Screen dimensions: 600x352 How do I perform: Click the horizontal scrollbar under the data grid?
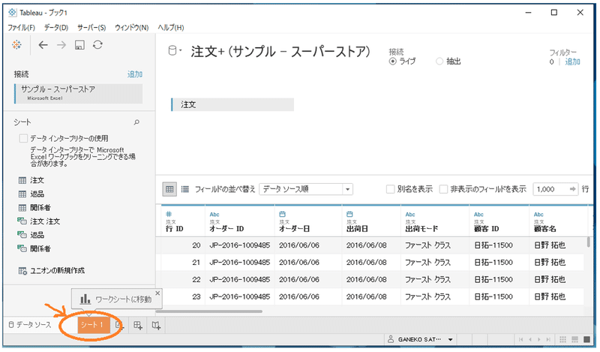pos(208,311)
